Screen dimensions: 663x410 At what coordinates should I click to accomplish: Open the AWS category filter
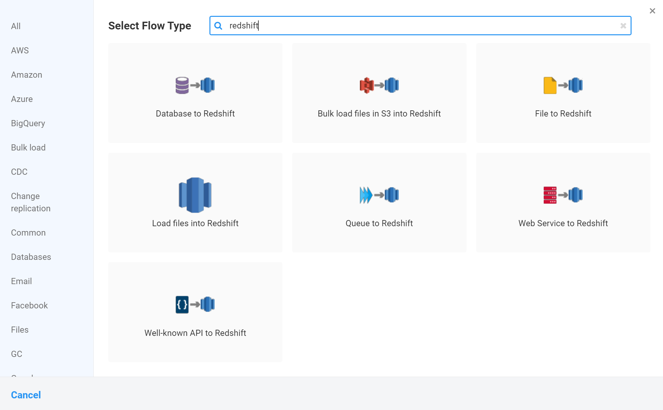tap(20, 50)
